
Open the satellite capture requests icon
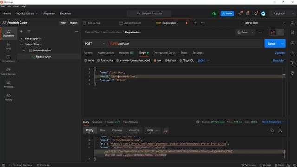tap(240, 13)
